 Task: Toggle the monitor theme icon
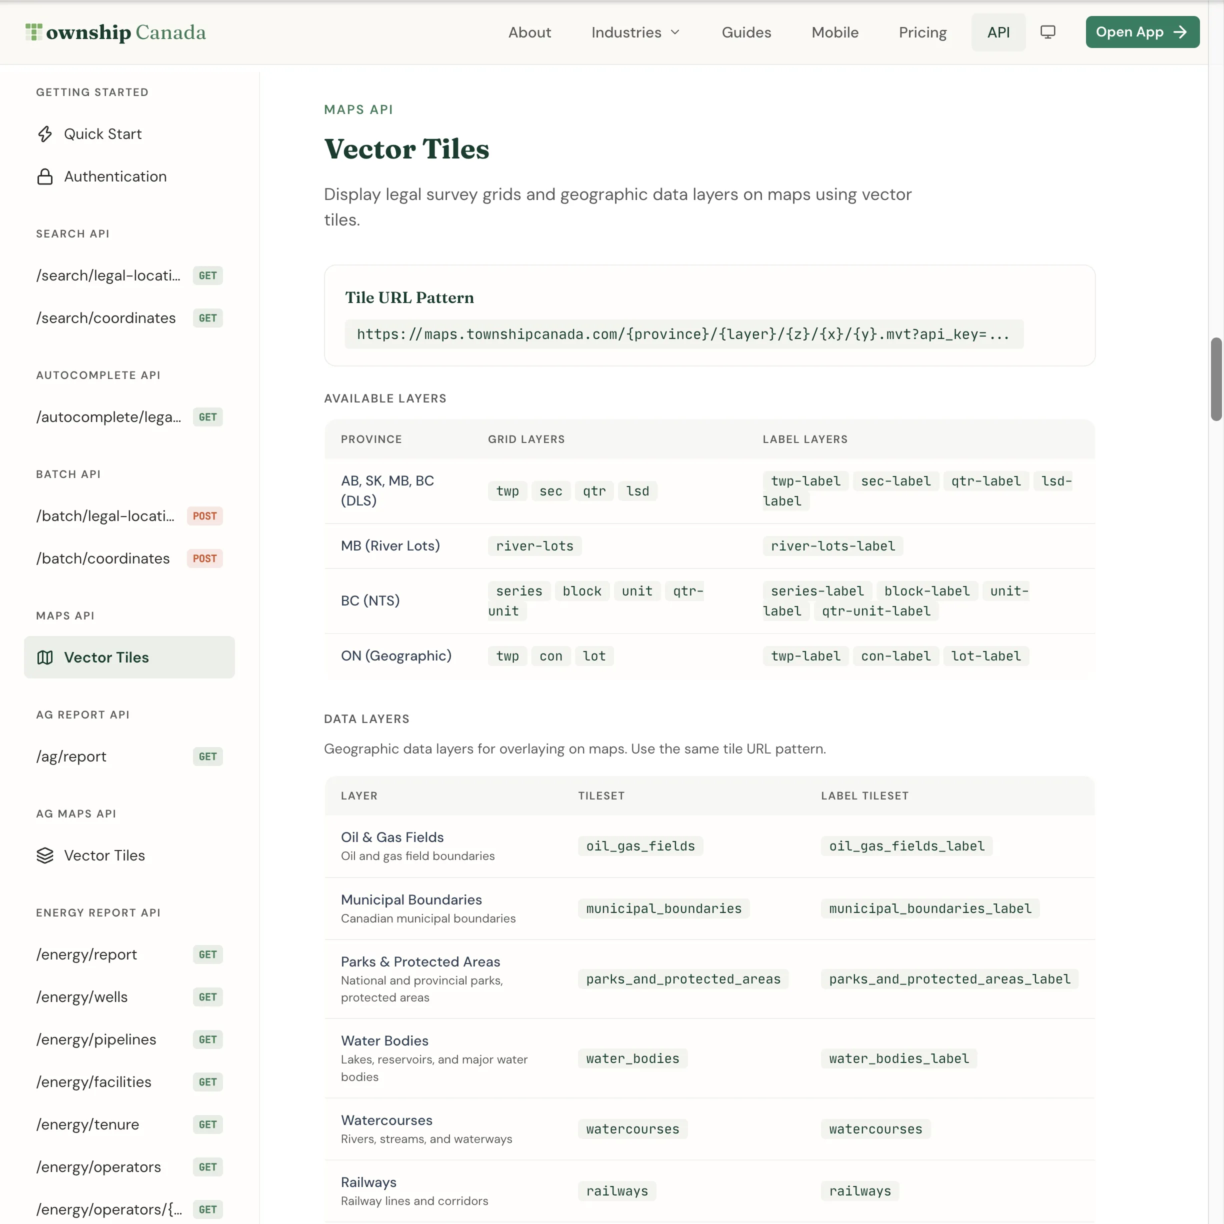pyautogui.click(x=1048, y=32)
